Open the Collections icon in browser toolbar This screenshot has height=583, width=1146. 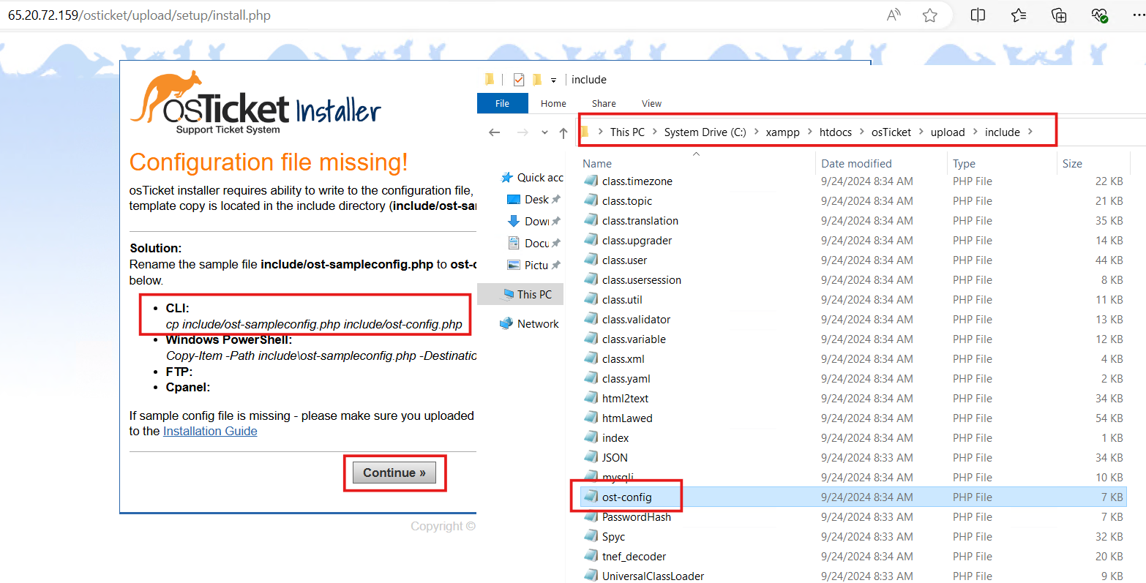1058,15
